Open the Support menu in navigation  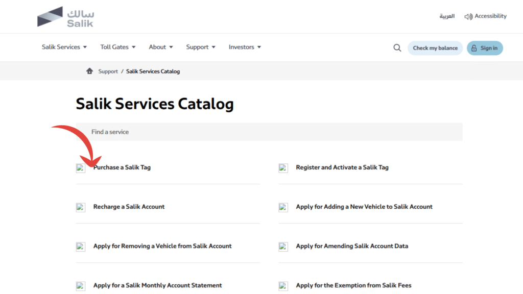point(201,47)
